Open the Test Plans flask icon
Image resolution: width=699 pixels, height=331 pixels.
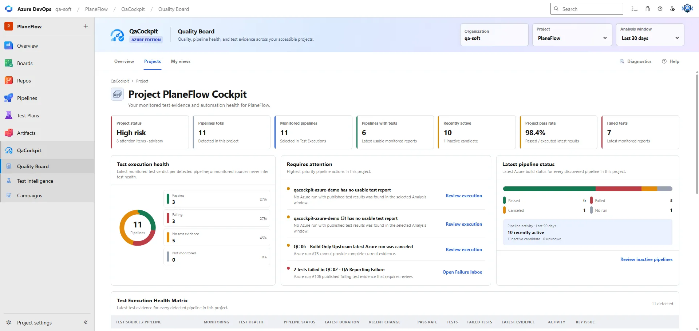click(9, 116)
